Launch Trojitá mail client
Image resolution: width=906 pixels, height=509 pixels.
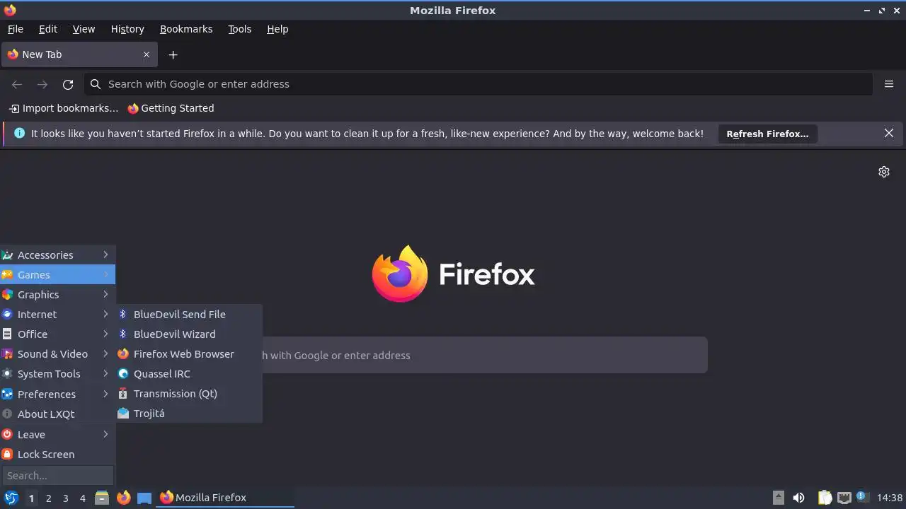[189, 414]
